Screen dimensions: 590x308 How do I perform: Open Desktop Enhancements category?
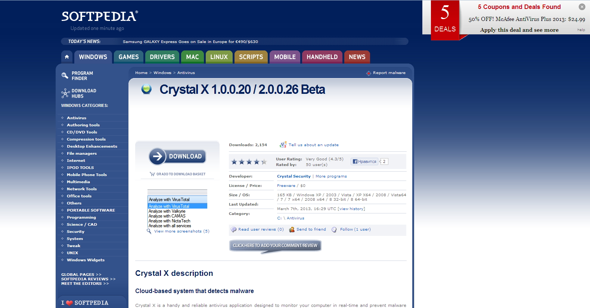(92, 147)
